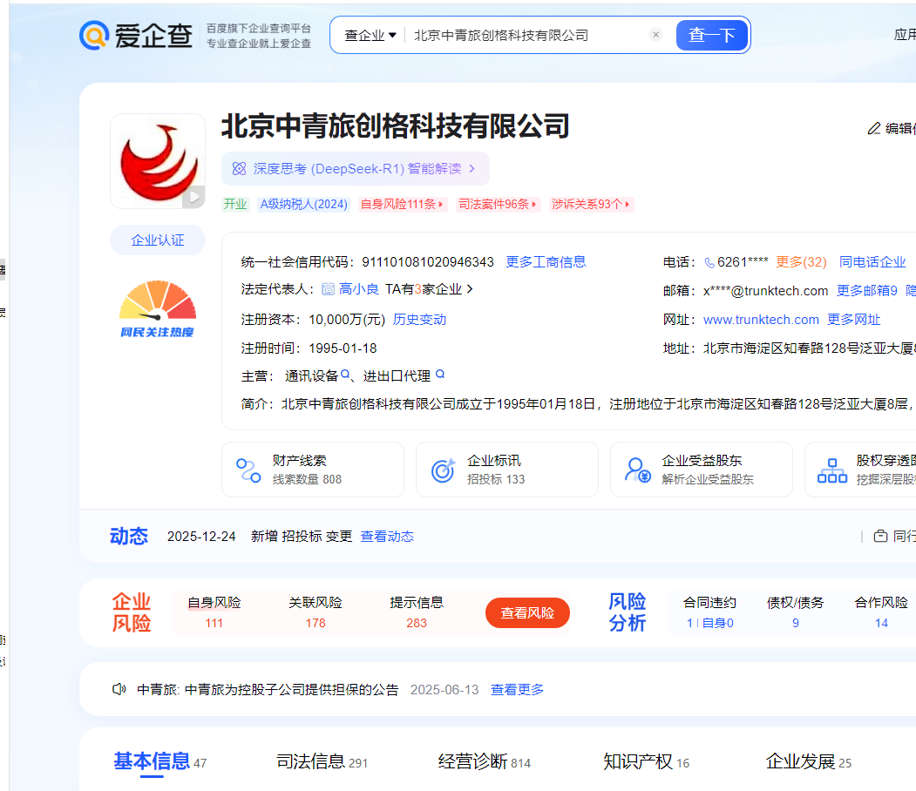Screen dimensions: 916x791
Task: Click the 网民关注热度 gauge
Action: click(158, 309)
